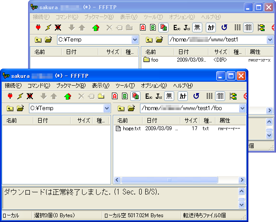
Task: Sort remote list by サイズ column in front window
Action: tap(190, 121)
